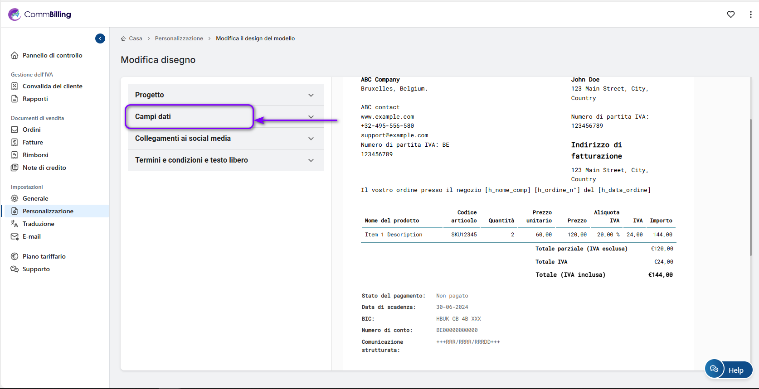759x389 pixels.
Task: Click the Convalida del cliente icon
Action: (15, 86)
